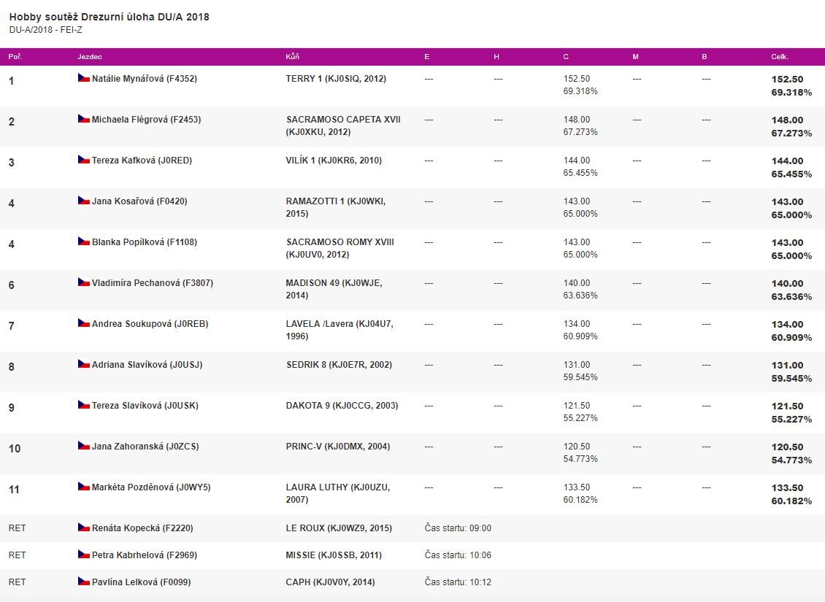The height and width of the screenshot is (602, 825).
Task: Select flag icon for Andrea Soukupová
Action: pyautogui.click(x=84, y=323)
